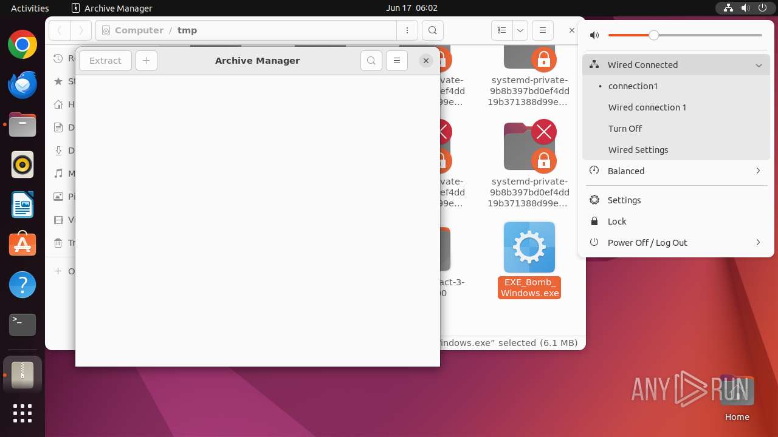Add files with plus button in Archive Manager
778x437 pixels.
click(146, 61)
